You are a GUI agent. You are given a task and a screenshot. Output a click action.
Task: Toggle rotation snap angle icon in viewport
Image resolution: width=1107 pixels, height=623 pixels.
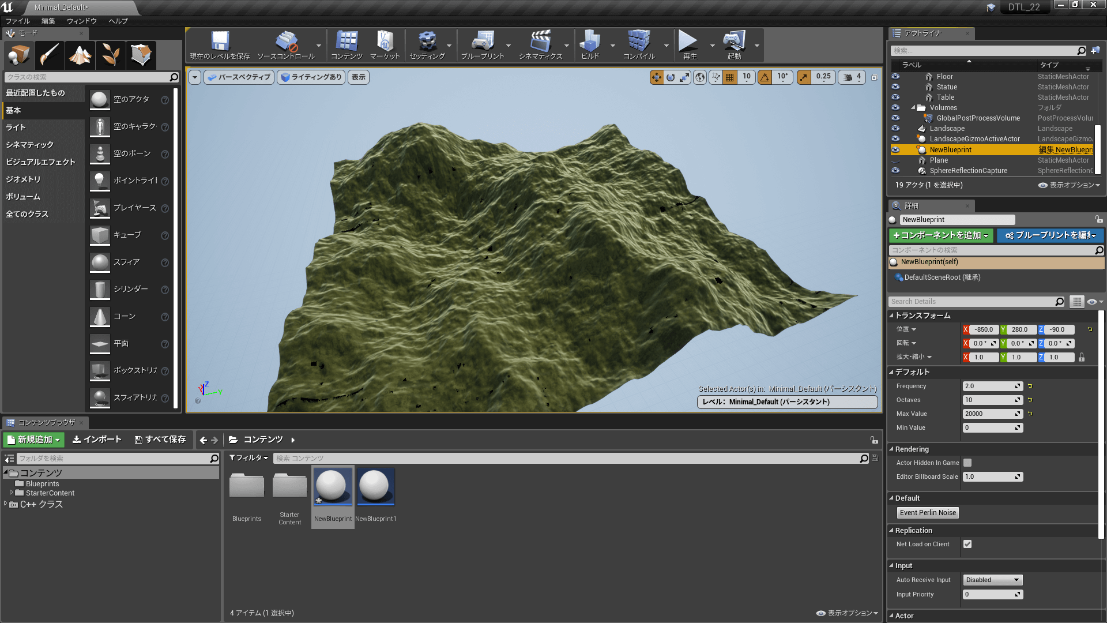pyautogui.click(x=765, y=77)
